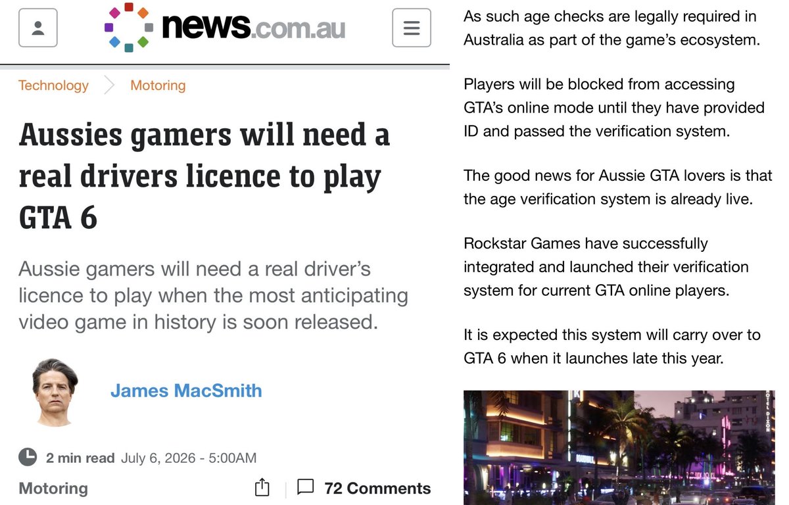The height and width of the screenshot is (505, 789).
Task: Click the headline about real drivers licence
Action: [x=204, y=176]
